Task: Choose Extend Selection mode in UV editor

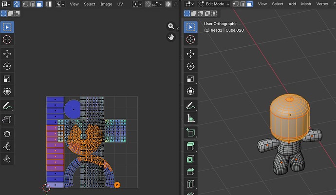Action: 10,14
